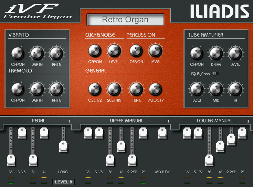Click the VELOCITY knob
Screen dimensions: 253x187
tap(155, 89)
